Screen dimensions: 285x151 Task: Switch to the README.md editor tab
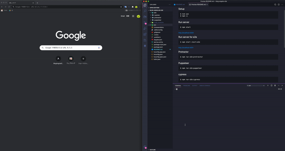tap(179, 5)
